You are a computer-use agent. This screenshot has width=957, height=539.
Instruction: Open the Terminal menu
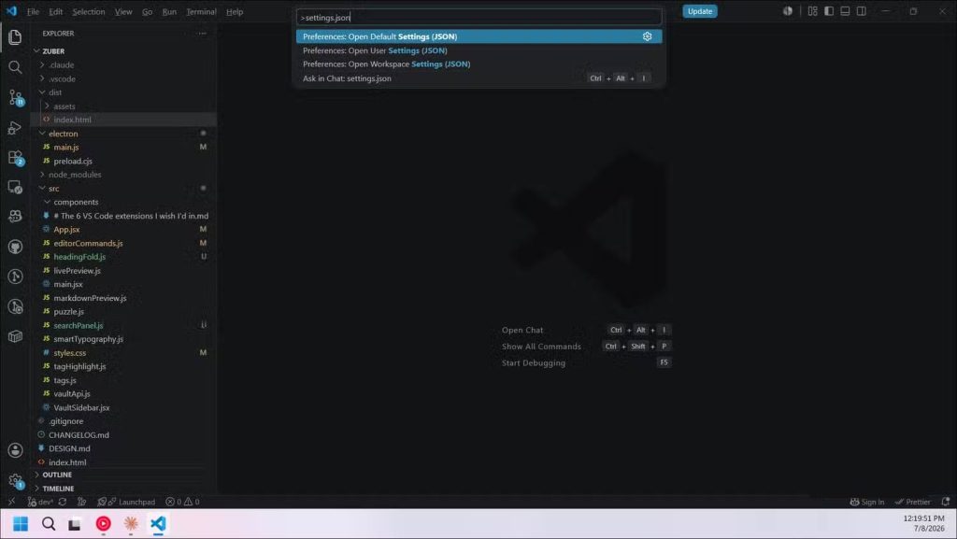click(x=201, y=11)
